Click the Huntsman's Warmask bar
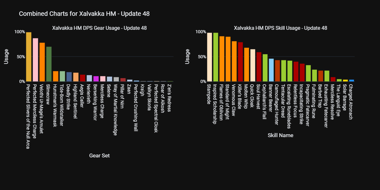This screenshot has width=380, height=190. point(55,77)
